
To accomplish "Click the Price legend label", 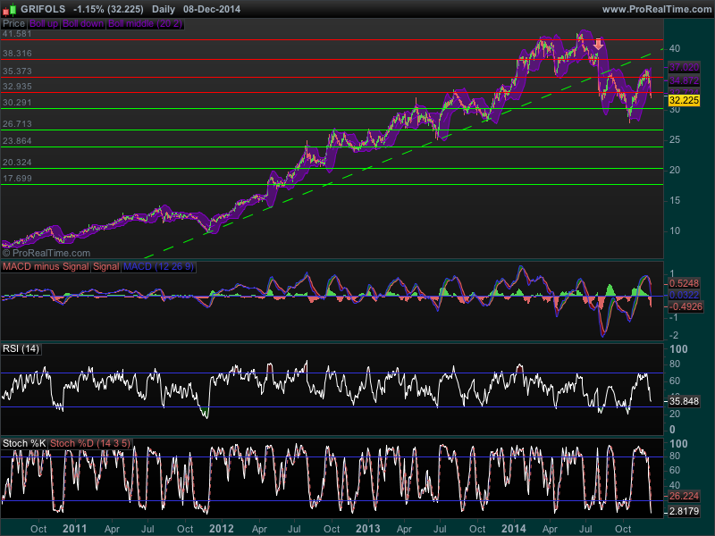I will click(13, 24).
